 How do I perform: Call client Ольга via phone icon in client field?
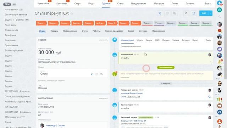[92, 74]
